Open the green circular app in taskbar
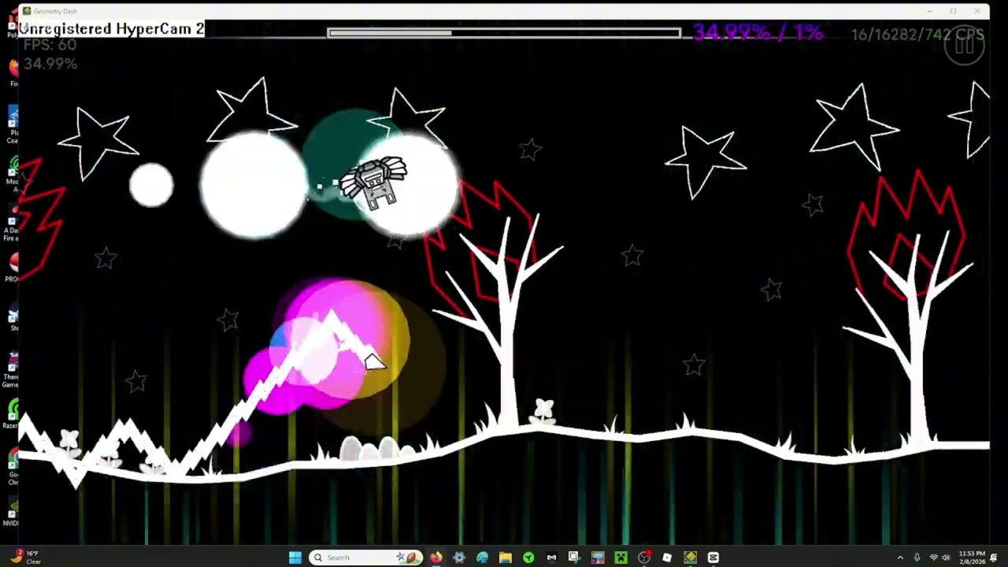 coord(528,558)
